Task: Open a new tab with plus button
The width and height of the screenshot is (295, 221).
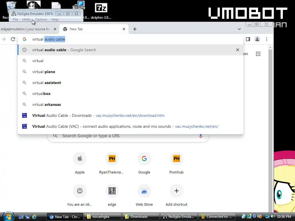Action: (x=135, y=29)
